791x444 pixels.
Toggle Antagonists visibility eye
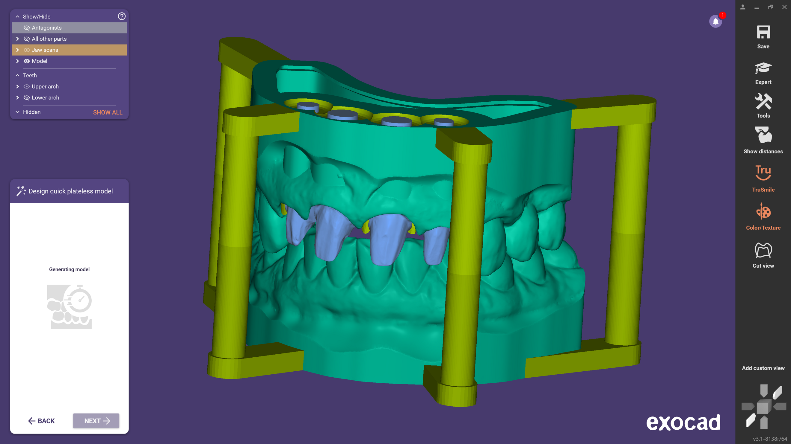coord(27,28)
